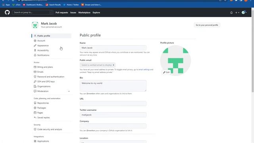Click the browser icon beside Pages
This screenshot has height=143, width=254.
point(35,113)
